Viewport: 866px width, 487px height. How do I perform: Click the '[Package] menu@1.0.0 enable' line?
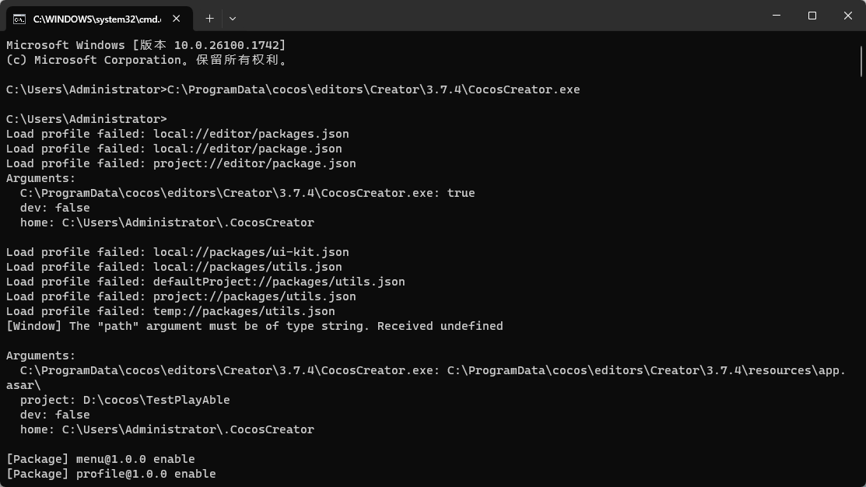click(100, 459)
